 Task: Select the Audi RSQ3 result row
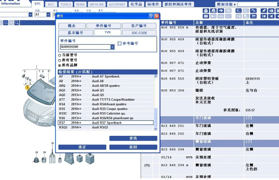click(106, 127)
